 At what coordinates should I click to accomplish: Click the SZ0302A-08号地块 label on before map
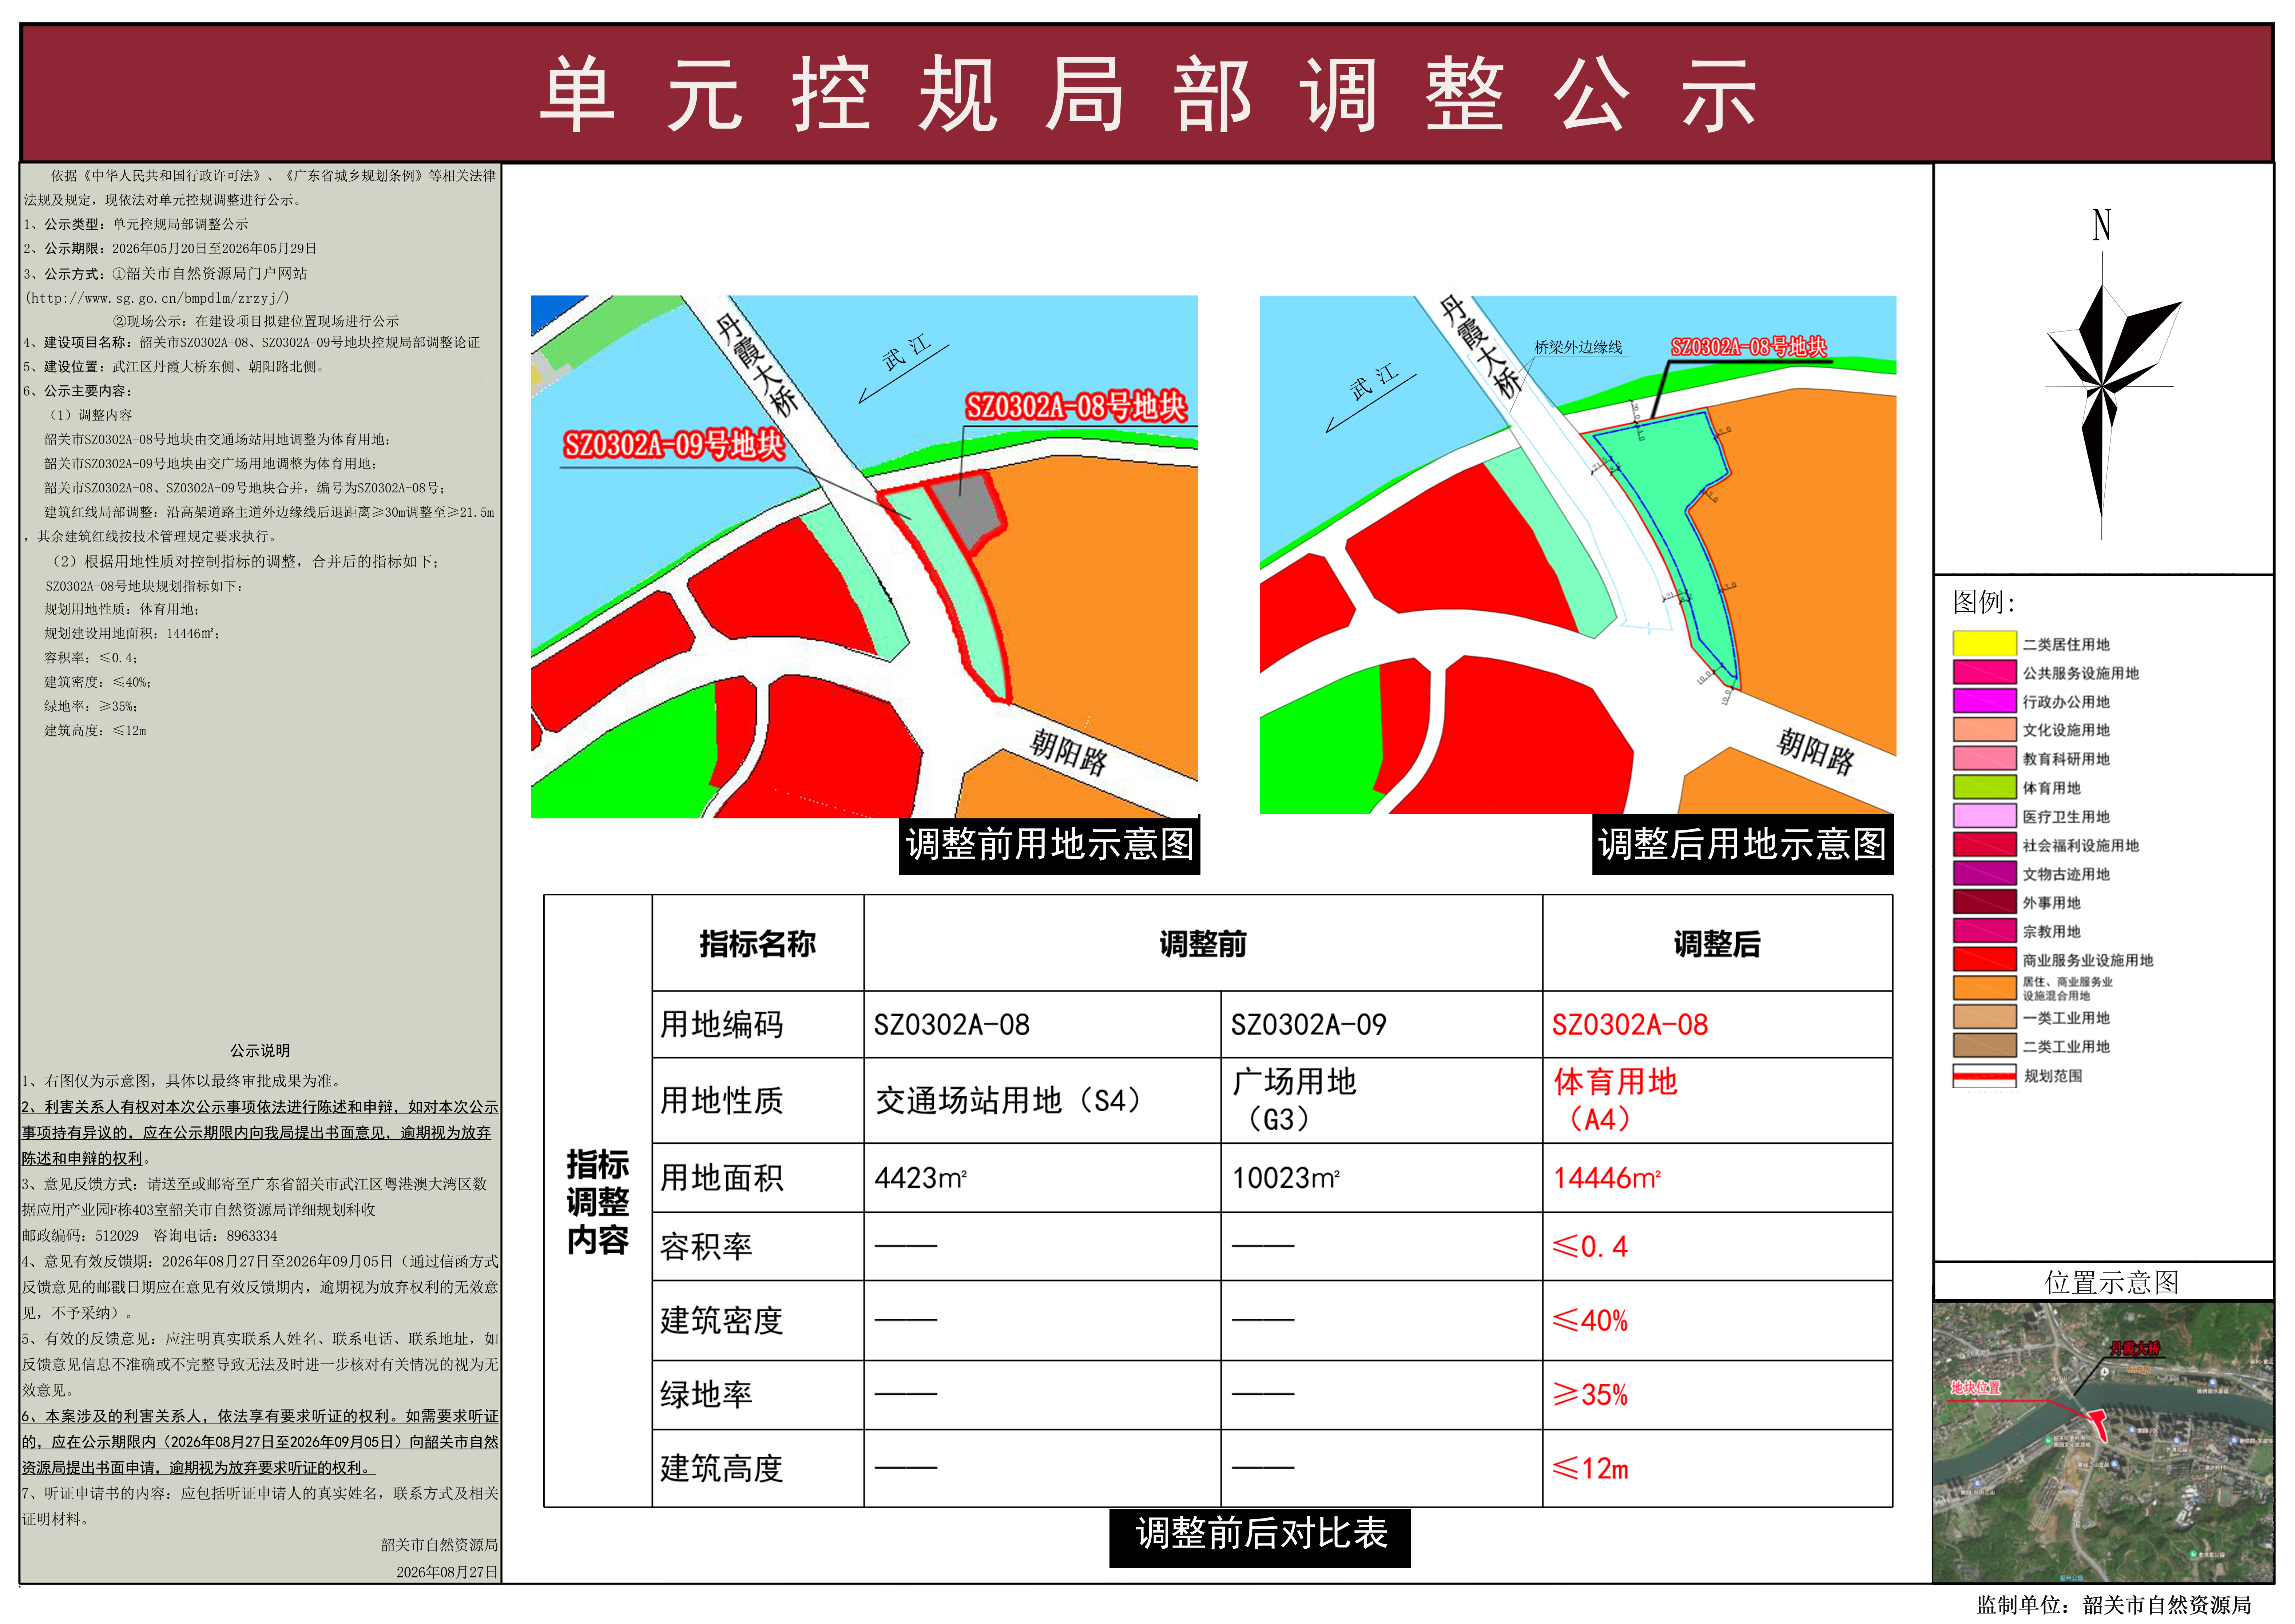1076,407
